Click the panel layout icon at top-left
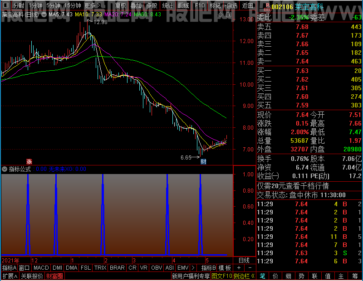This screenshot has width=363, height=281. pyautogui.click(x=6, y=5)
